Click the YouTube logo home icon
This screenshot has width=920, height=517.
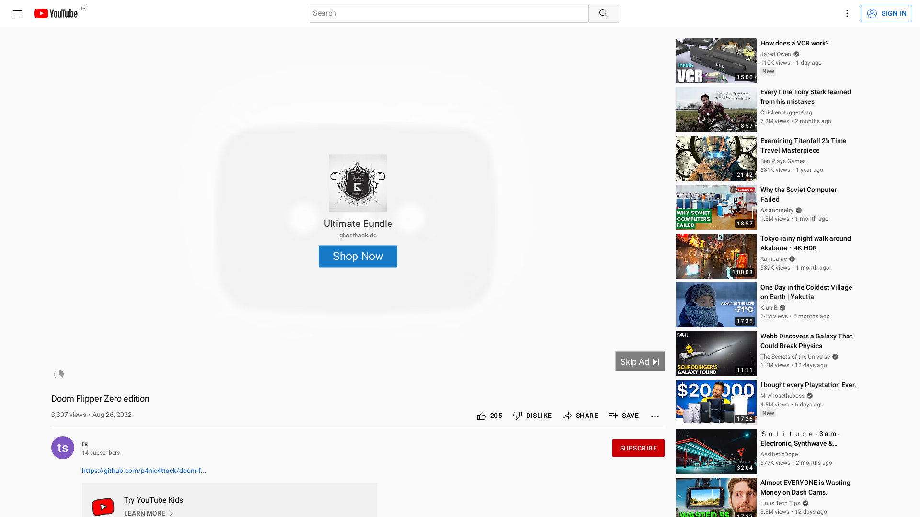[56, 13]
